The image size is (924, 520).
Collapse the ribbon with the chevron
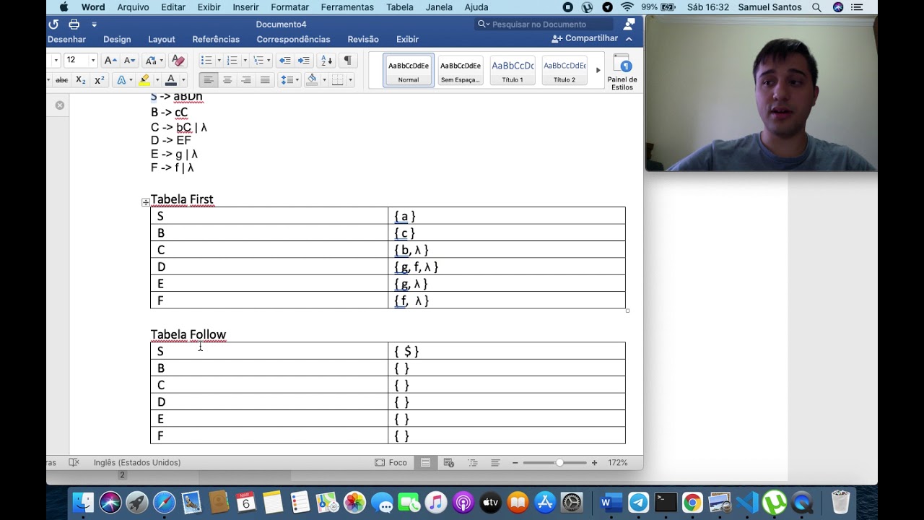(x=629, y=39)
